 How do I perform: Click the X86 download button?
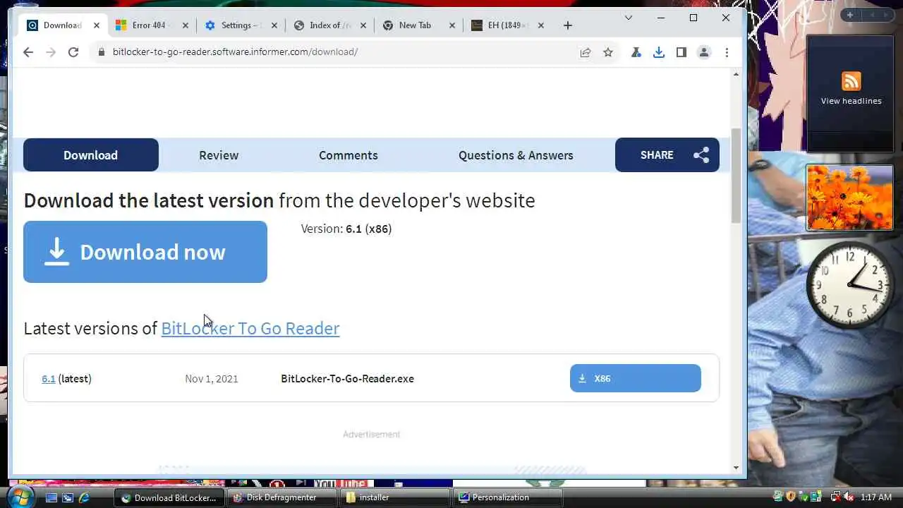(636, 378)
